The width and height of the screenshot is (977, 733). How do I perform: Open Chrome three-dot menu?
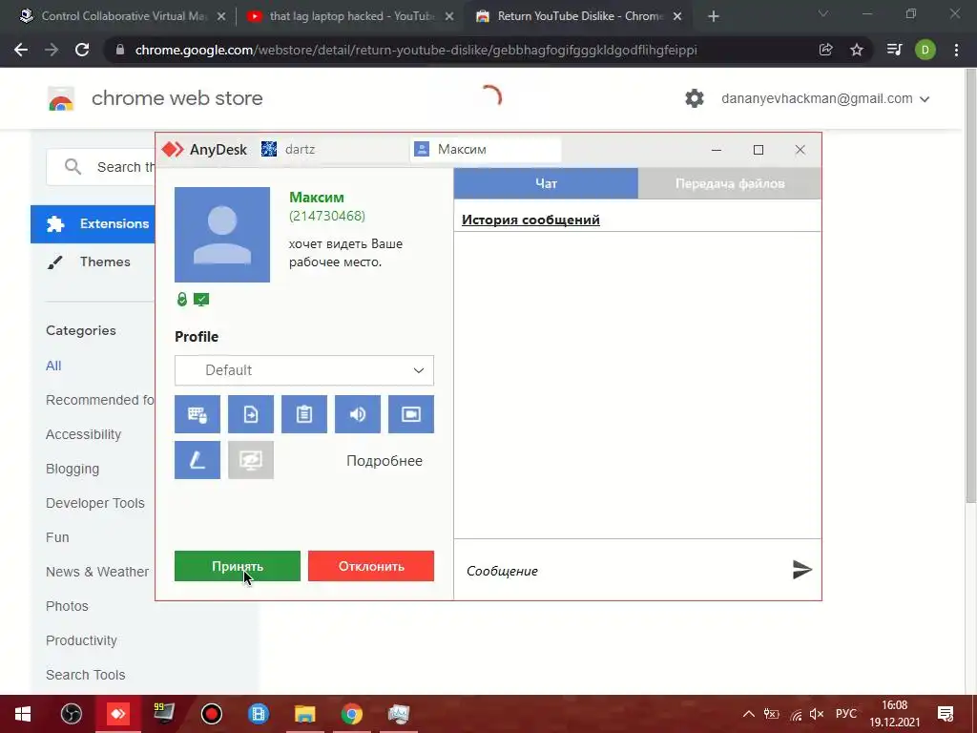click(x=956, y=50)
